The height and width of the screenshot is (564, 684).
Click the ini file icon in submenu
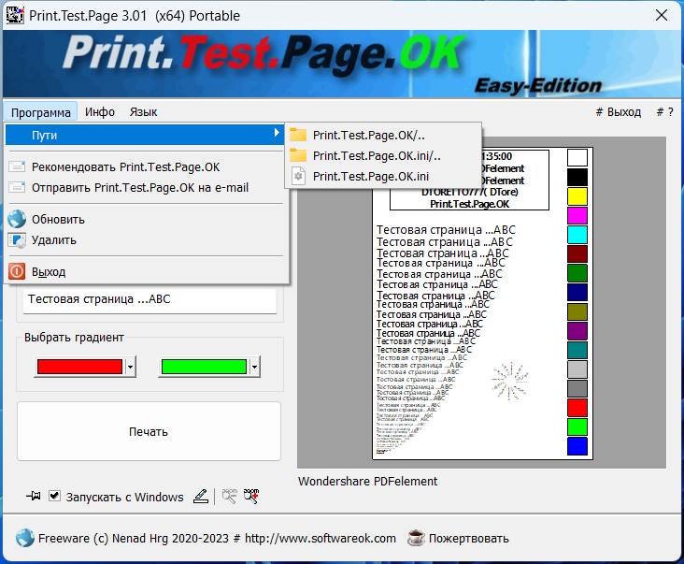[x=298, y=176]
